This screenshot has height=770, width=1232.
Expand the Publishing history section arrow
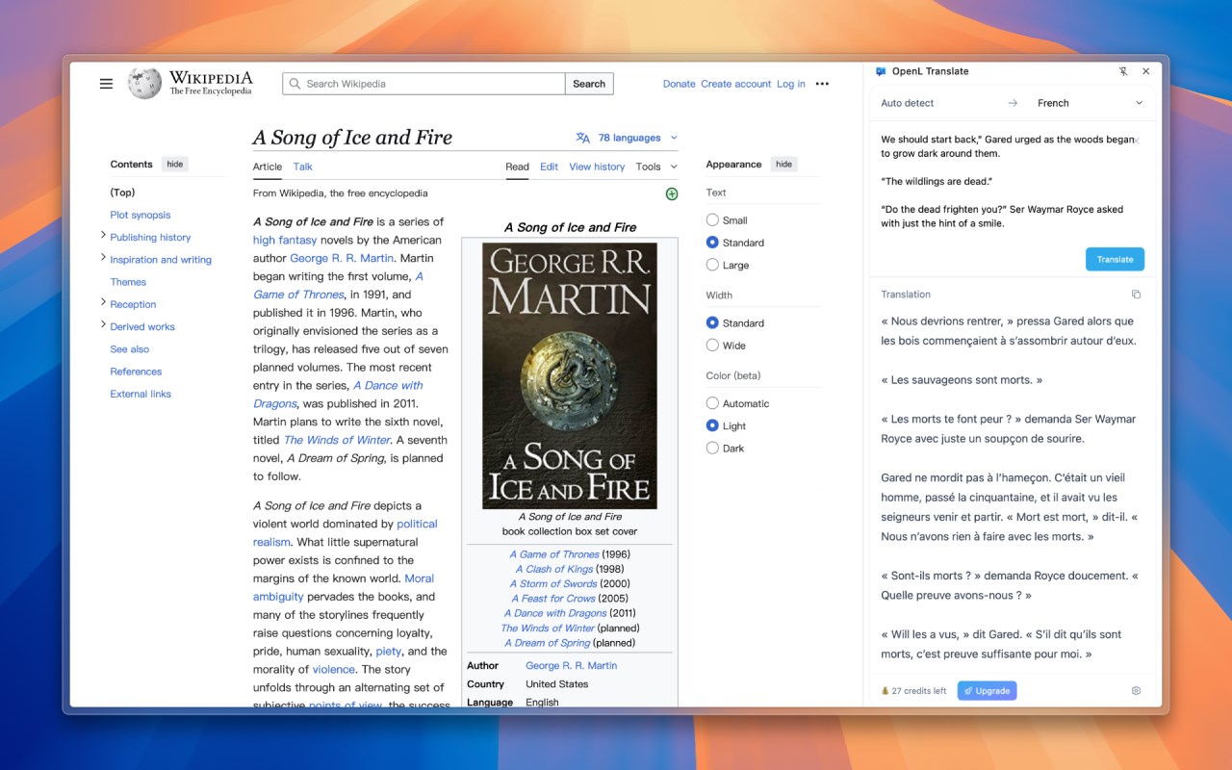(x=103, y=236)
